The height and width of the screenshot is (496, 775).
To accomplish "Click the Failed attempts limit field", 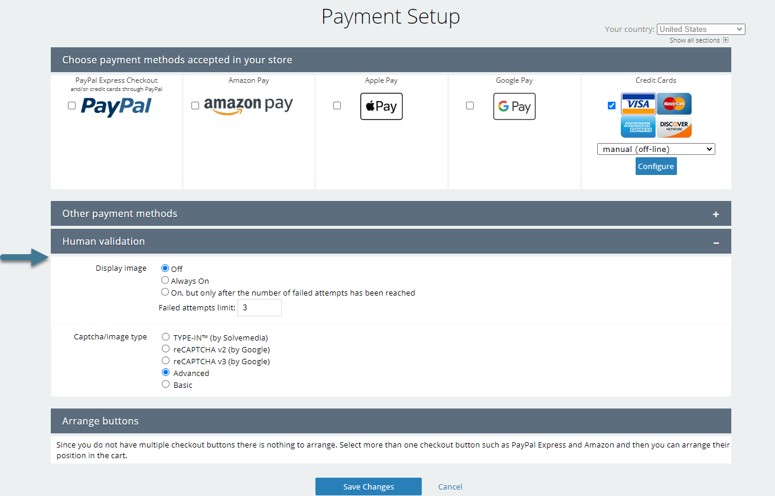I will (x=259, y=308).
